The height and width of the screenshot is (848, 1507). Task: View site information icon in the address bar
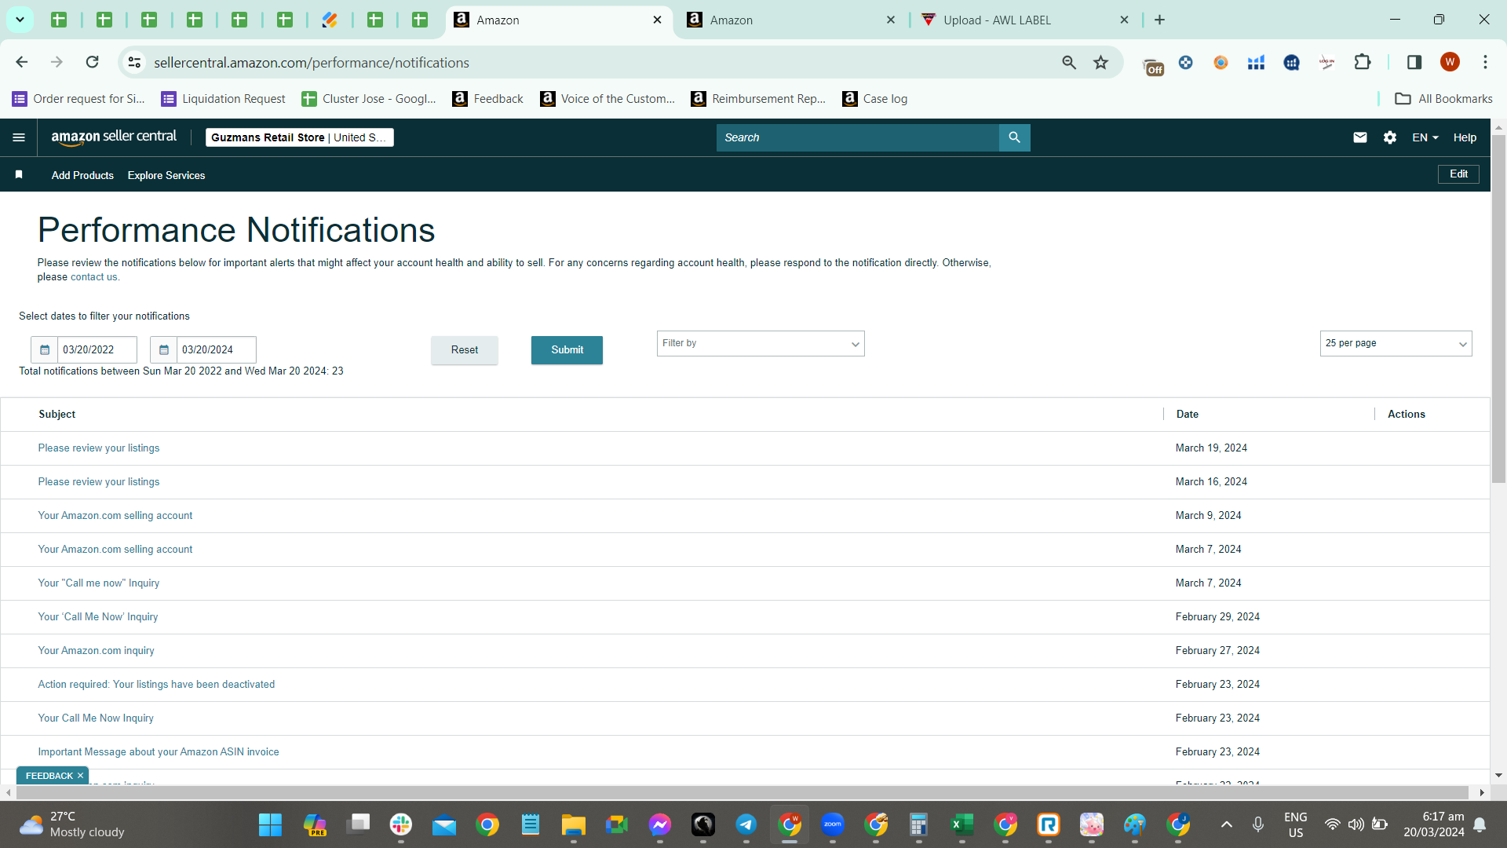point(135,62)
